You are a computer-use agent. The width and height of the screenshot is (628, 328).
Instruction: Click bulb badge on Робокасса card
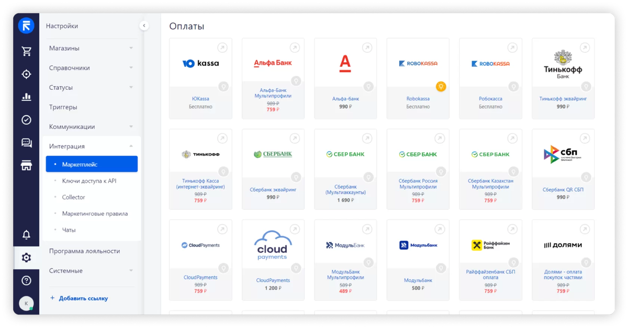(513, 86)
